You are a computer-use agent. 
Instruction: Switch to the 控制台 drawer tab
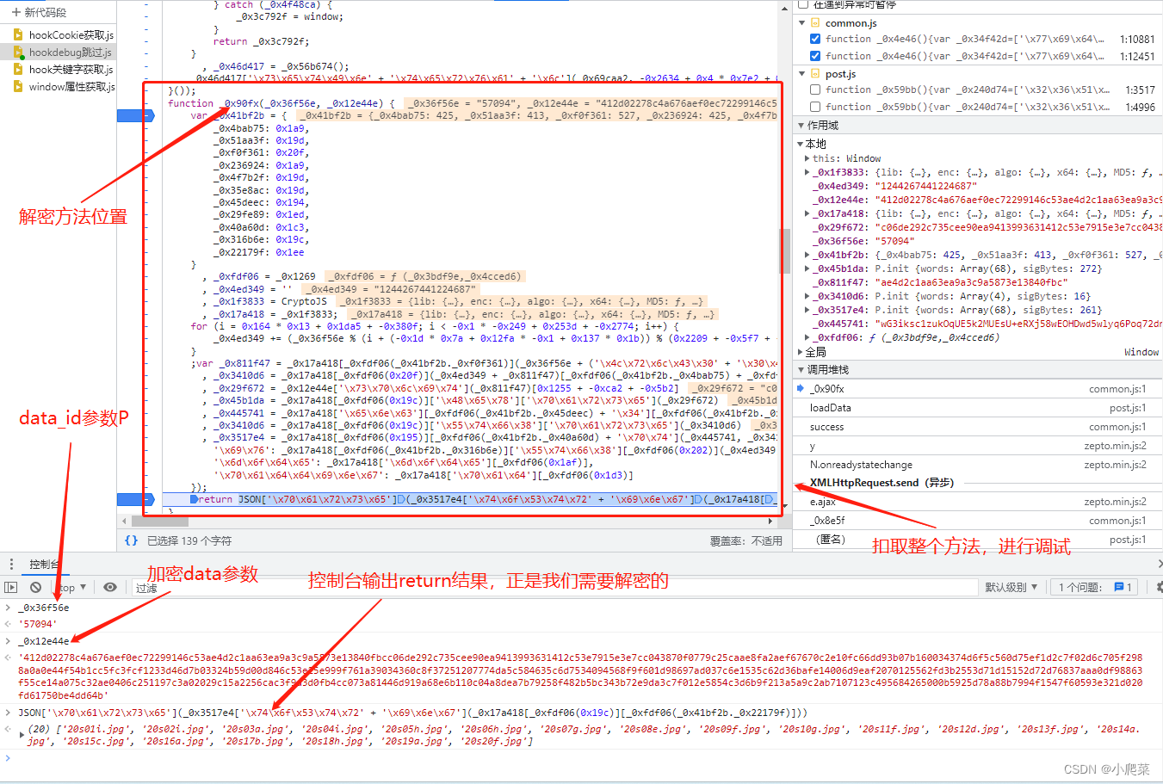coord(44,565)
